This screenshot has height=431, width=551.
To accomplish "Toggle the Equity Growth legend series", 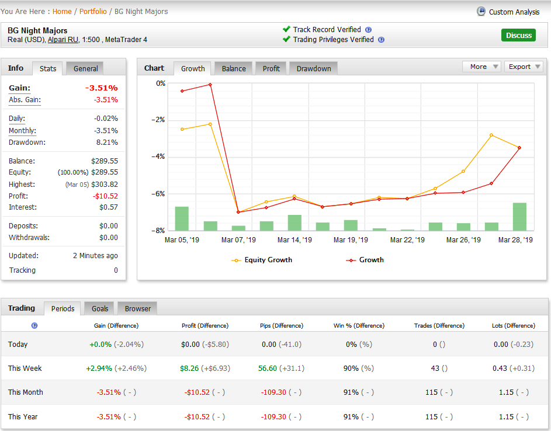I will (x=262, y=260).
